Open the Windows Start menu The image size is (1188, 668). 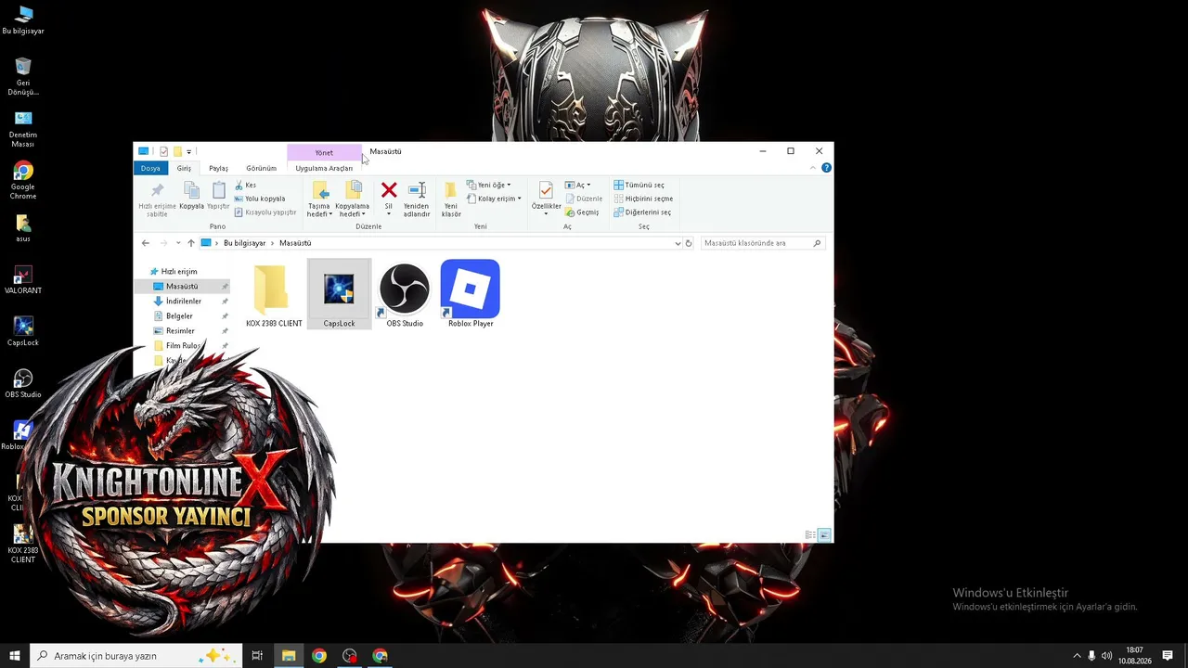[15, 656]
